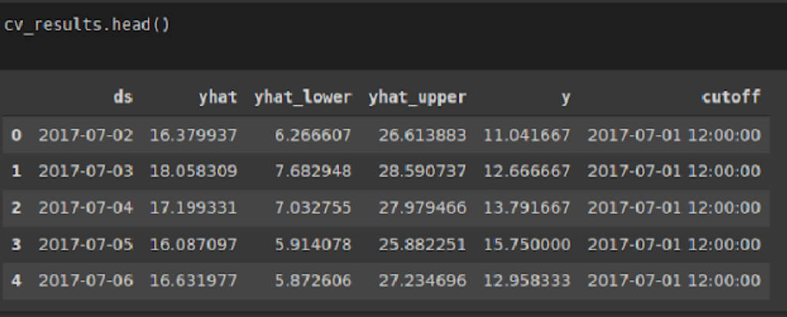Select the y column header
The height and width of the screenshot is (317, 787).
point(565,98)
